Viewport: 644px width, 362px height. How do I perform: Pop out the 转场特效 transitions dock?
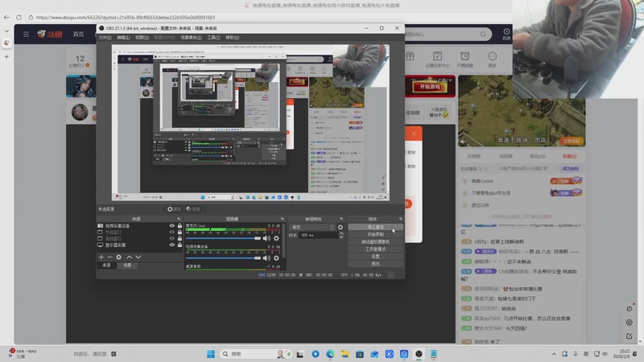341,219
